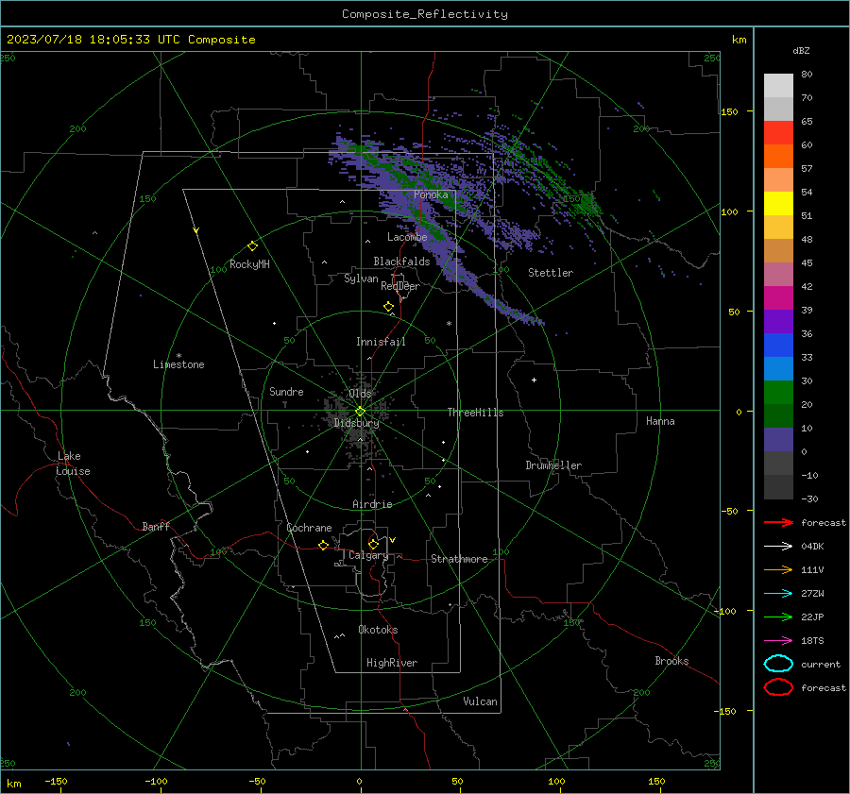The image size is (850, 794).
Task: Select the 36 dBZ purple color swatch
Action: [778, 321]
